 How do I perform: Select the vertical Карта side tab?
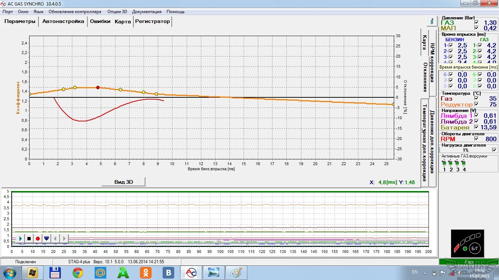tap(424, 43)
